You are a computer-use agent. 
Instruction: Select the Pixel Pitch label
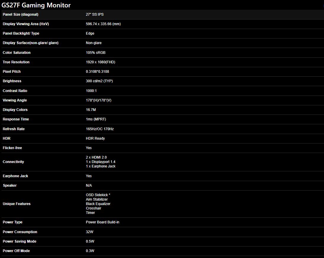click(x=12, y=72)
